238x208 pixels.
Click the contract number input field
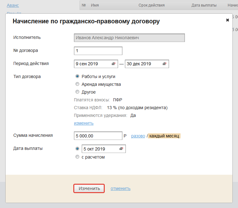click(x=98, y=51)
